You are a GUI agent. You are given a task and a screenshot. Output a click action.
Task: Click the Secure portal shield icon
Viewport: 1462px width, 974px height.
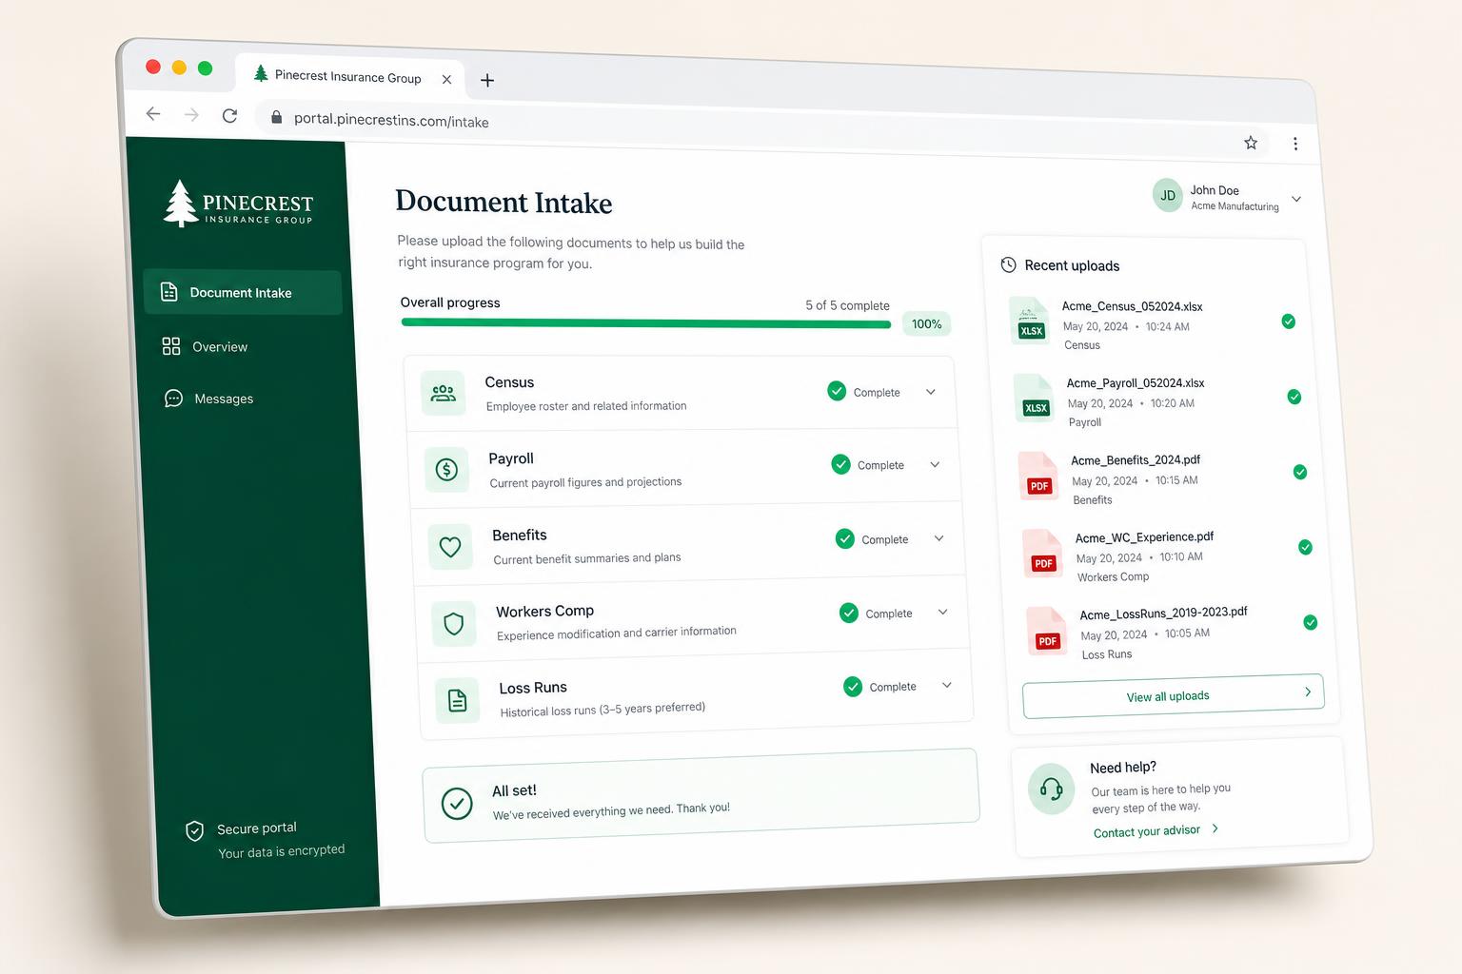coord(194,831)
